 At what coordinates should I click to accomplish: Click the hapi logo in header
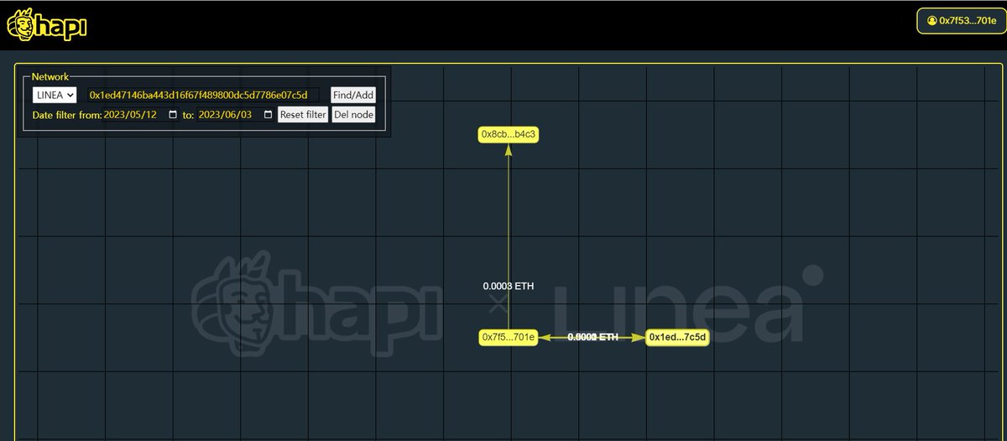tap(47, 24)
